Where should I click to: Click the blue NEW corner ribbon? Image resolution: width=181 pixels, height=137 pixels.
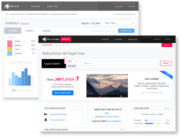[167, 75]
